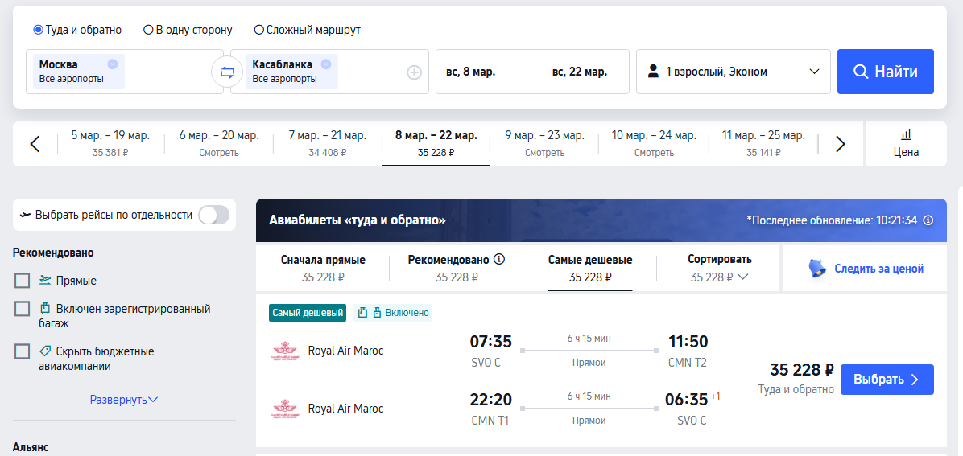The height and width of the screenshot is (456, 963).
Task: Switch to Сначала прямые tab
Action: [323, 268]
